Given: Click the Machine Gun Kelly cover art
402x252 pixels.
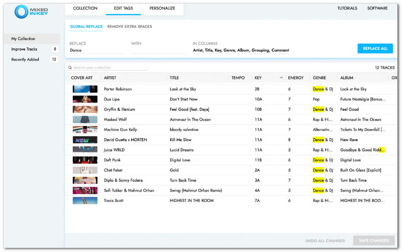Looking at the screenshot, I should [85, 130].
